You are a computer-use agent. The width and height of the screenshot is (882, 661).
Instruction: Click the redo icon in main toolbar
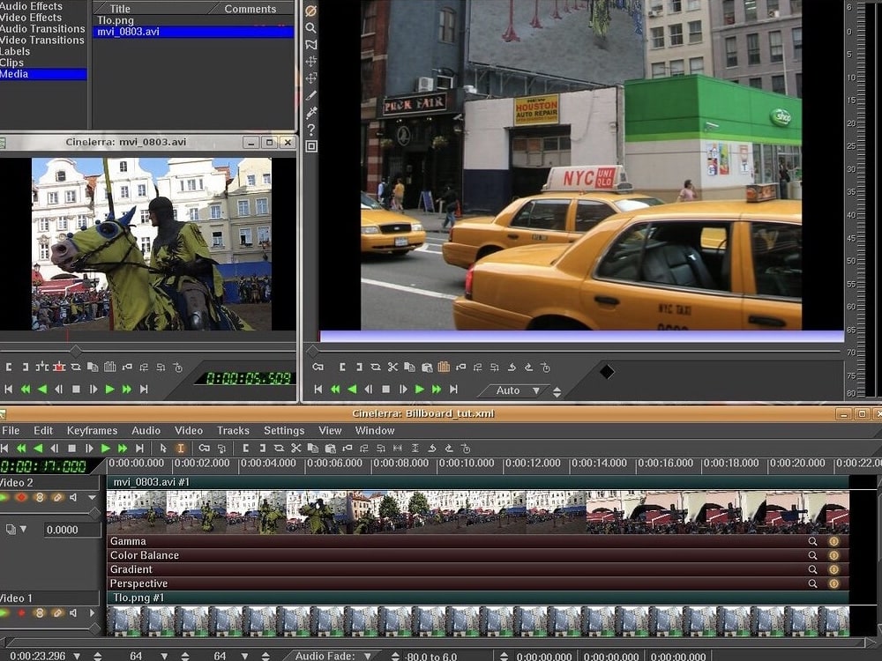click(449, 448)
